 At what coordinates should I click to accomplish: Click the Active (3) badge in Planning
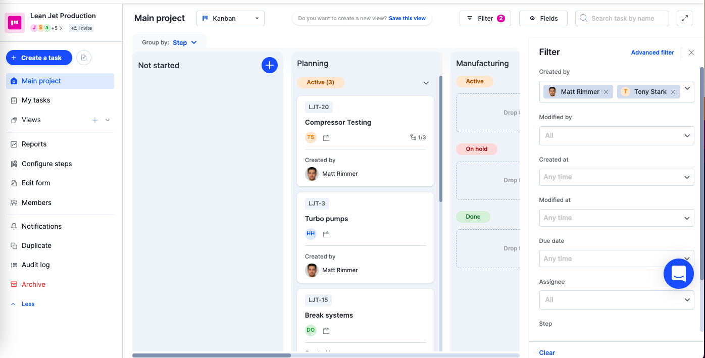[x=321, y=82]
